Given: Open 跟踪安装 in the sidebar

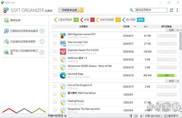Looking at the screenshot, I should coord(24,20).
